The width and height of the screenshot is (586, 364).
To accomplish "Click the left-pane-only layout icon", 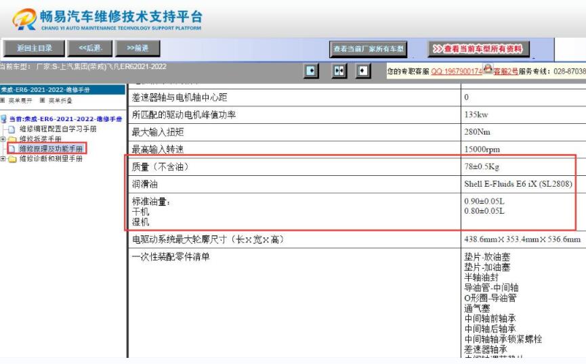I will 311,70.
